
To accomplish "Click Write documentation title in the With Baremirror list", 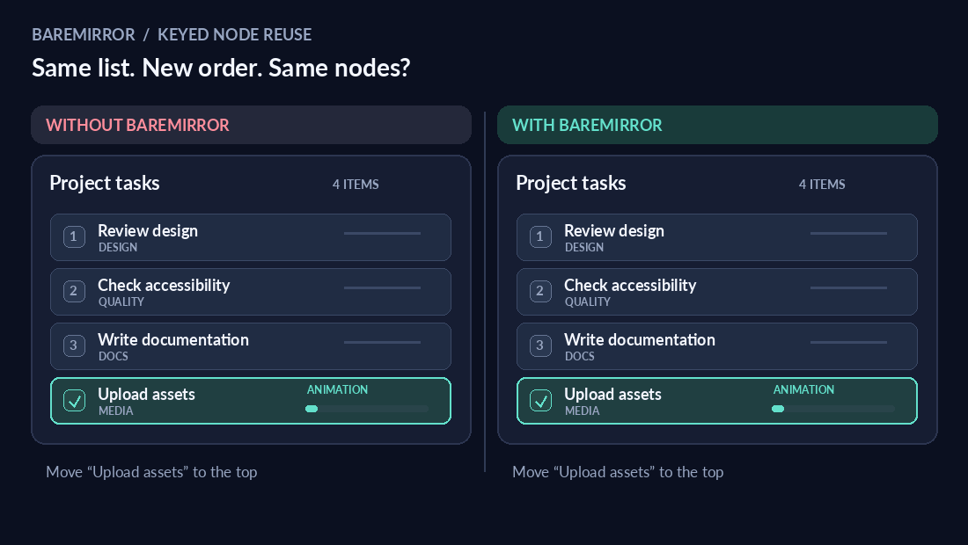I will coord(640,339).
